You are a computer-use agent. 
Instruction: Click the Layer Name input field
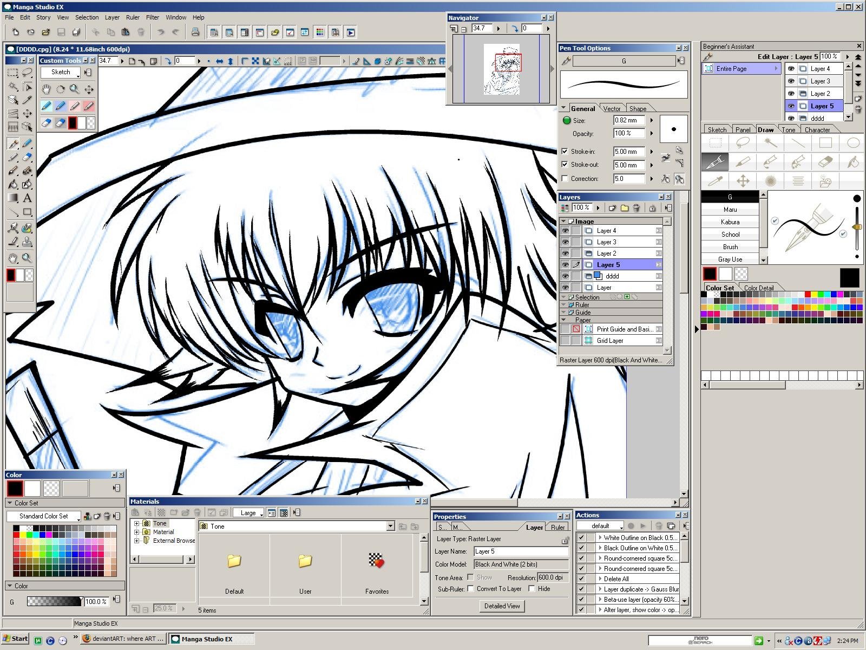[521, 551]
